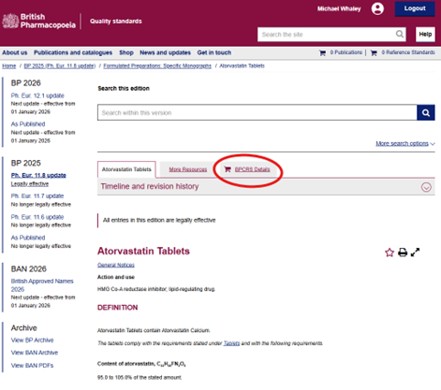
Task: Expand monograph to full screen view
Action: [415, 253]
